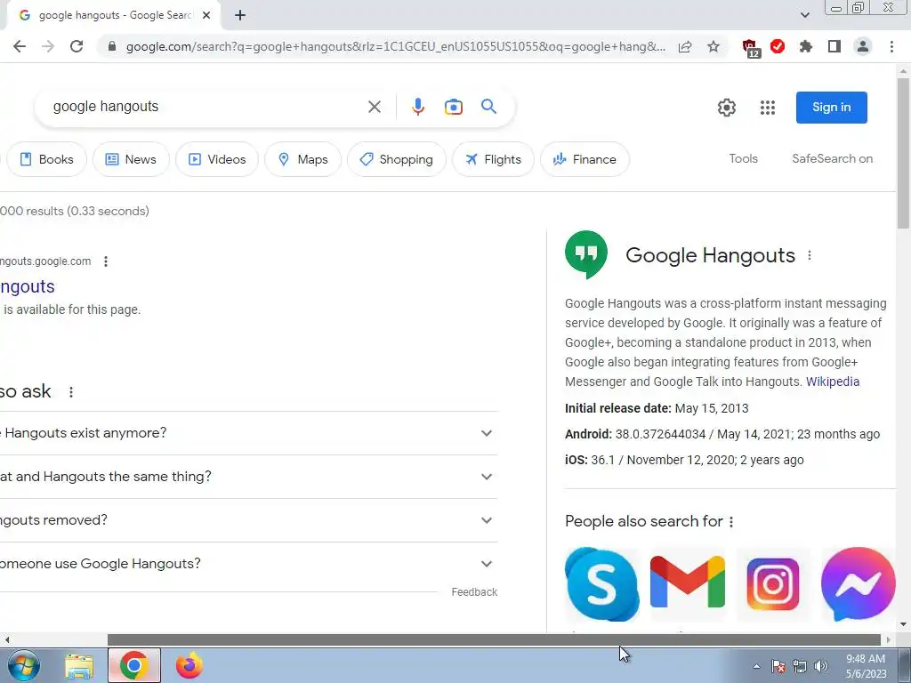Expand the "Hangouts removed?" question
The image size is (911, 683).
[249, 520]
